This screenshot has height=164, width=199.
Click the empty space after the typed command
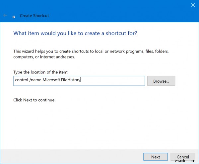tap(113, 81)
